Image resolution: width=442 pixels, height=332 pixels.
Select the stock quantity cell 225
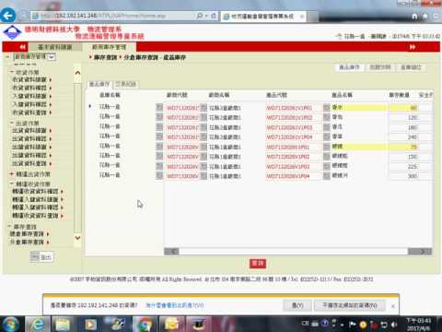(x=403, y=166)
